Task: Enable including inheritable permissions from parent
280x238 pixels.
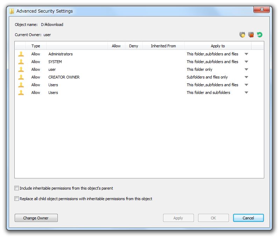Action: (16, 188)
